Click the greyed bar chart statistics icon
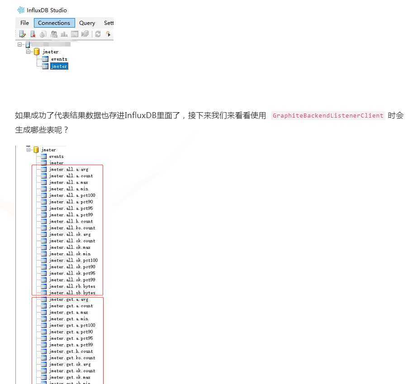Viewport: 418px width, 384px height. (x=64, y=34)
